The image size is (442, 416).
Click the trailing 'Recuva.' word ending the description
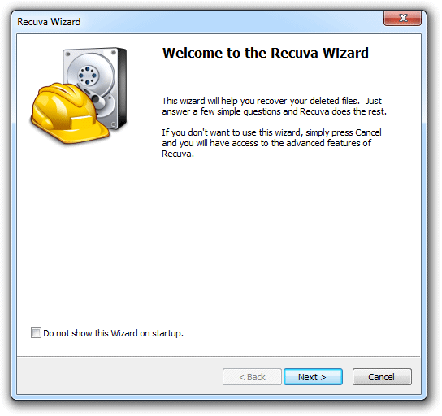pos(178,154)
